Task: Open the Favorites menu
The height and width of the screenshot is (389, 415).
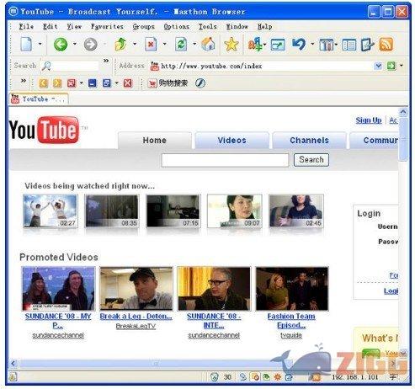Action: [107, 27]
